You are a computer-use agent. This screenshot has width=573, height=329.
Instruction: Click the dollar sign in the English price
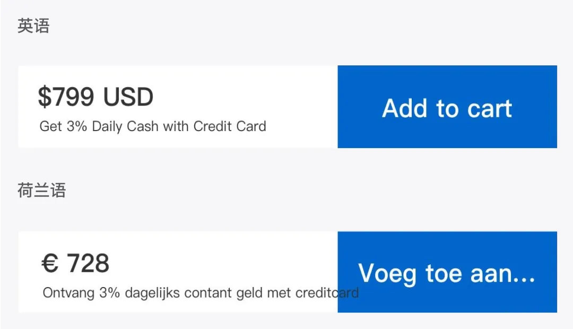(x=45, y=97)
